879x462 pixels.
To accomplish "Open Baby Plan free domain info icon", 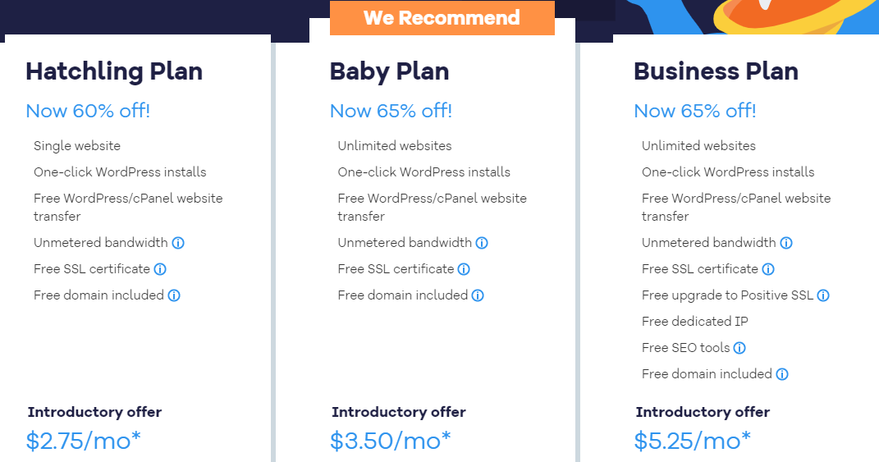I will (x=478, y=295).
